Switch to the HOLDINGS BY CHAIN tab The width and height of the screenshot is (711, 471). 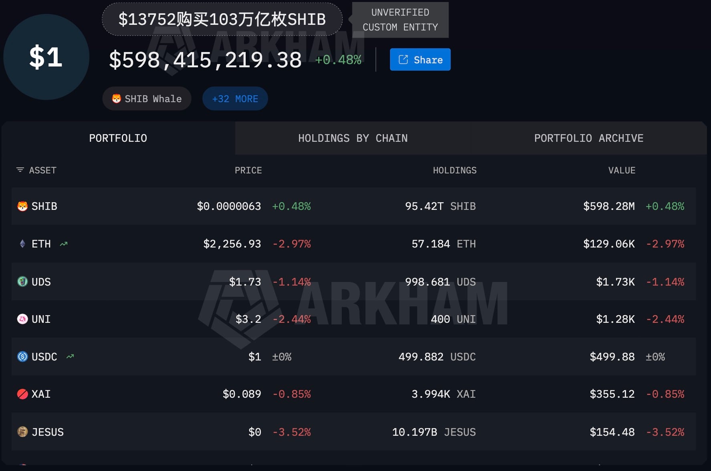(x=353, y=138)
